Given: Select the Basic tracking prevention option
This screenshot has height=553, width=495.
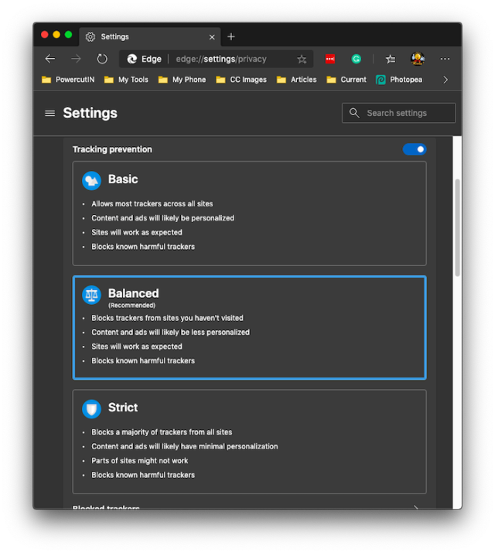Looking at the screenshot, I should point(249,213).
